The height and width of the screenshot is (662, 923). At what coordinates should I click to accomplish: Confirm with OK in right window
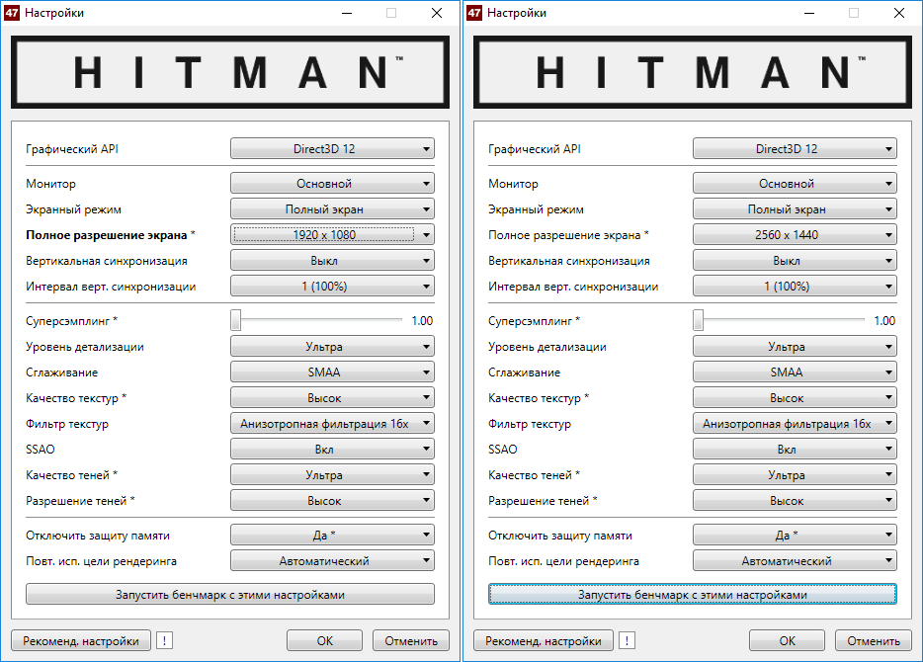(x=788, y=641)
